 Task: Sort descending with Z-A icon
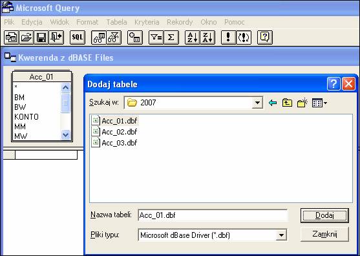[207, 37]
